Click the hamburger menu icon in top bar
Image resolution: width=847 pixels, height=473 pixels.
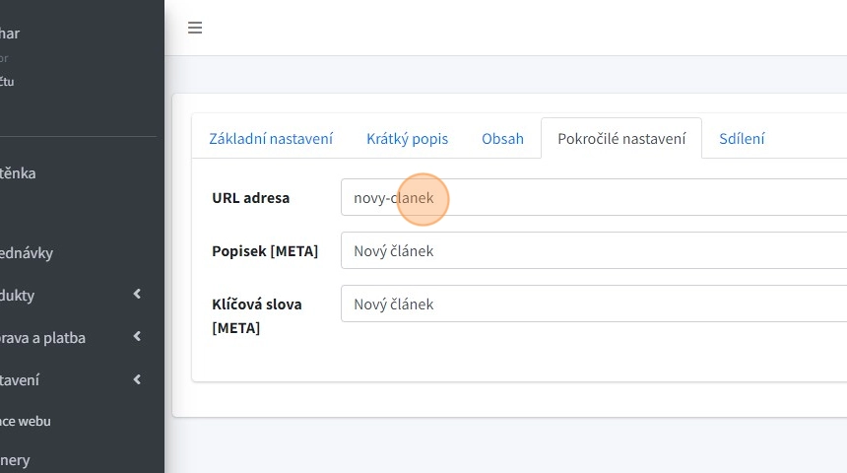coord(195,28)
